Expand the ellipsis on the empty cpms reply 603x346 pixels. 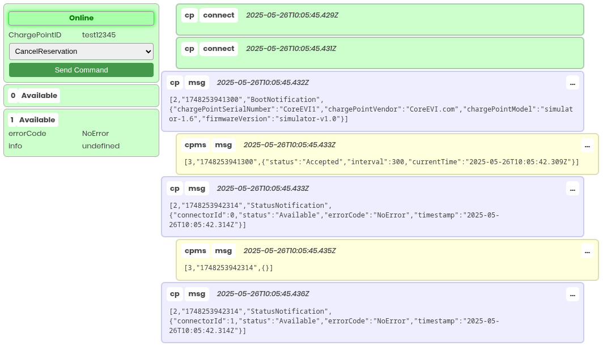tap(587, 251)
